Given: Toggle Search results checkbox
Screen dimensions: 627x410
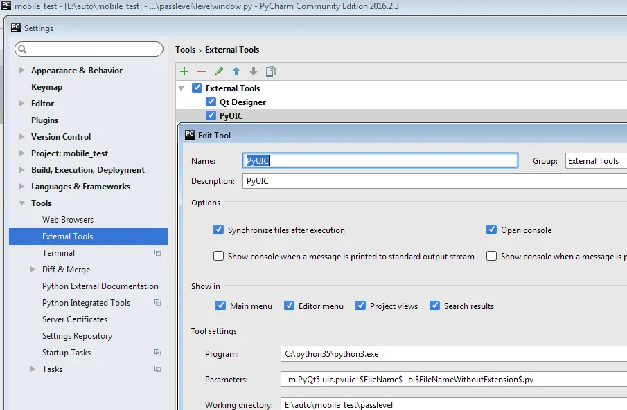Looking at the screenshot, I should [x=434, y=306].
